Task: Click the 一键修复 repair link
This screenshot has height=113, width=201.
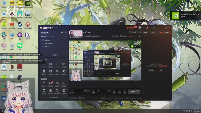Action: point(160,66)
